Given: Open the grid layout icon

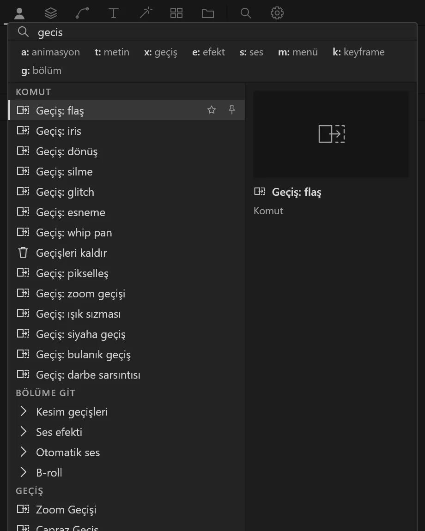Looking at the screenshot, I should pos(176,13).
